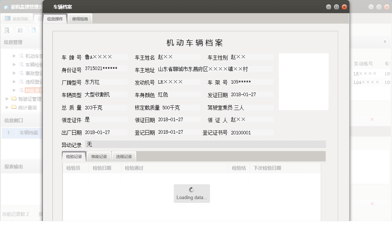Image resolution: width=392 pixels, height=252 pixels.
Task: Select the 车辆档案 entry in 信息窗口
Action: (x=29, y=132)
